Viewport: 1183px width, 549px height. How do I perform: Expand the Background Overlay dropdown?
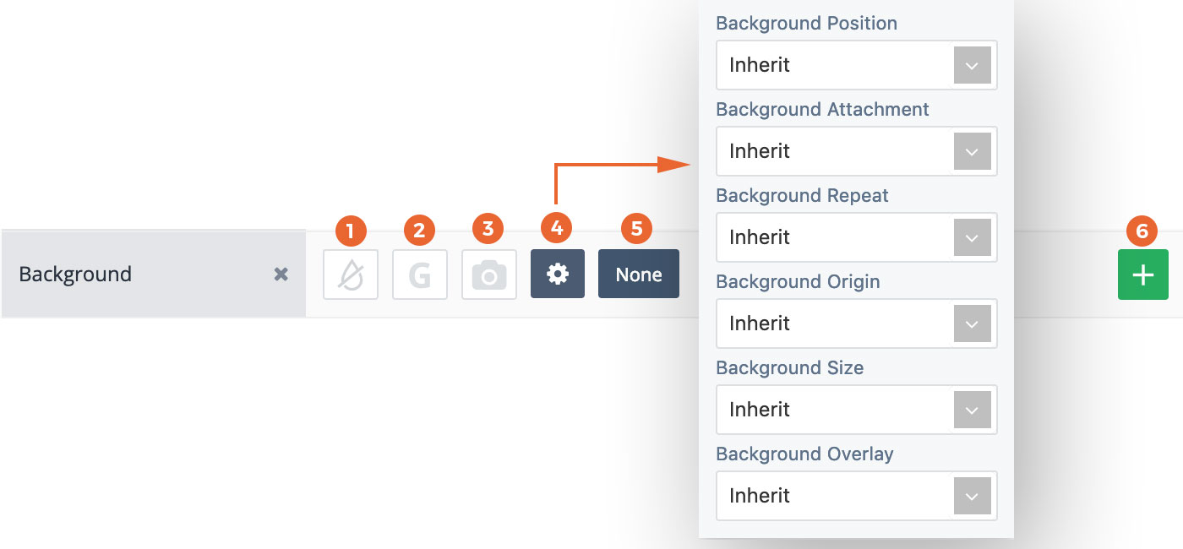857,496
